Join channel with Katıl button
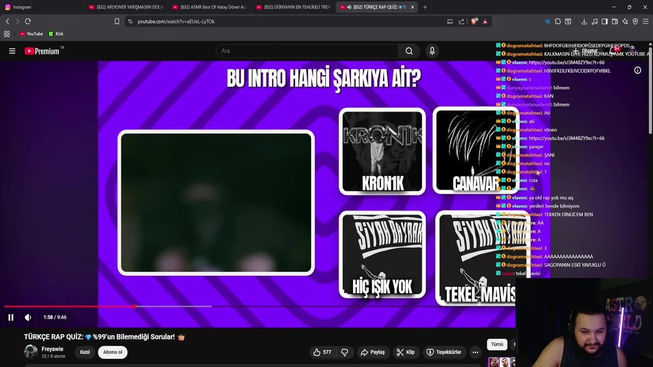 [x=85, y=352]
